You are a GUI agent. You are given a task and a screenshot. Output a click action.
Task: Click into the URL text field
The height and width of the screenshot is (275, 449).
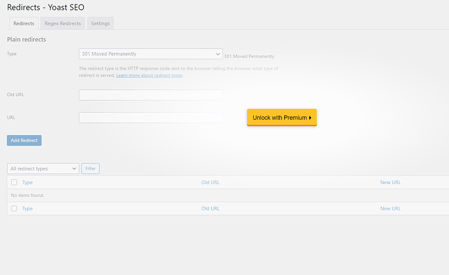click(x=150, y=118)
